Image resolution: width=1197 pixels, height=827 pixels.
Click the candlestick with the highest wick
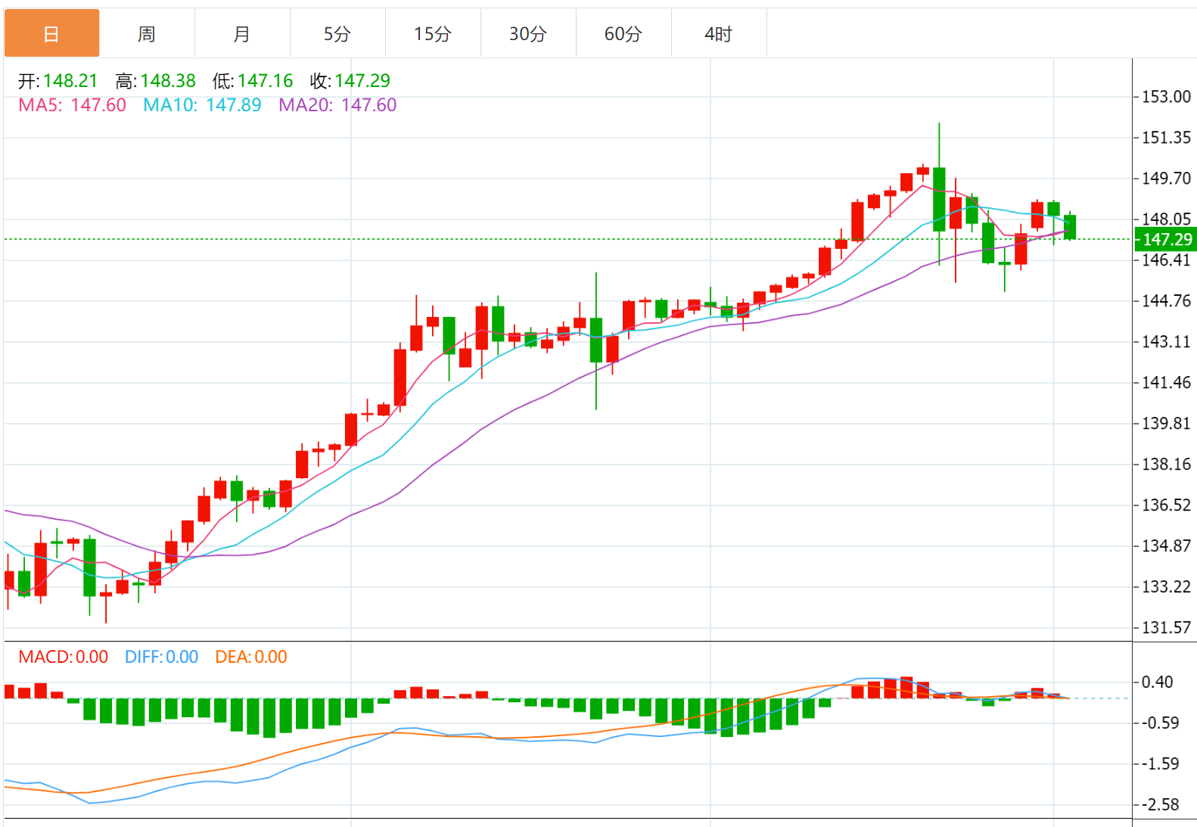coord(939,198)
